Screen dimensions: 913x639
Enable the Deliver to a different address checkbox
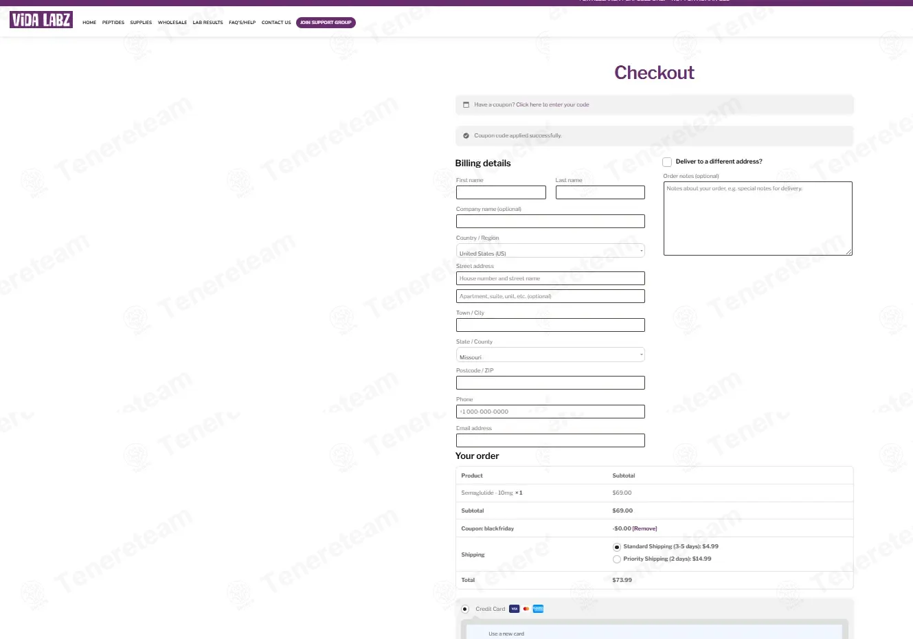click(x=666, y=161)
